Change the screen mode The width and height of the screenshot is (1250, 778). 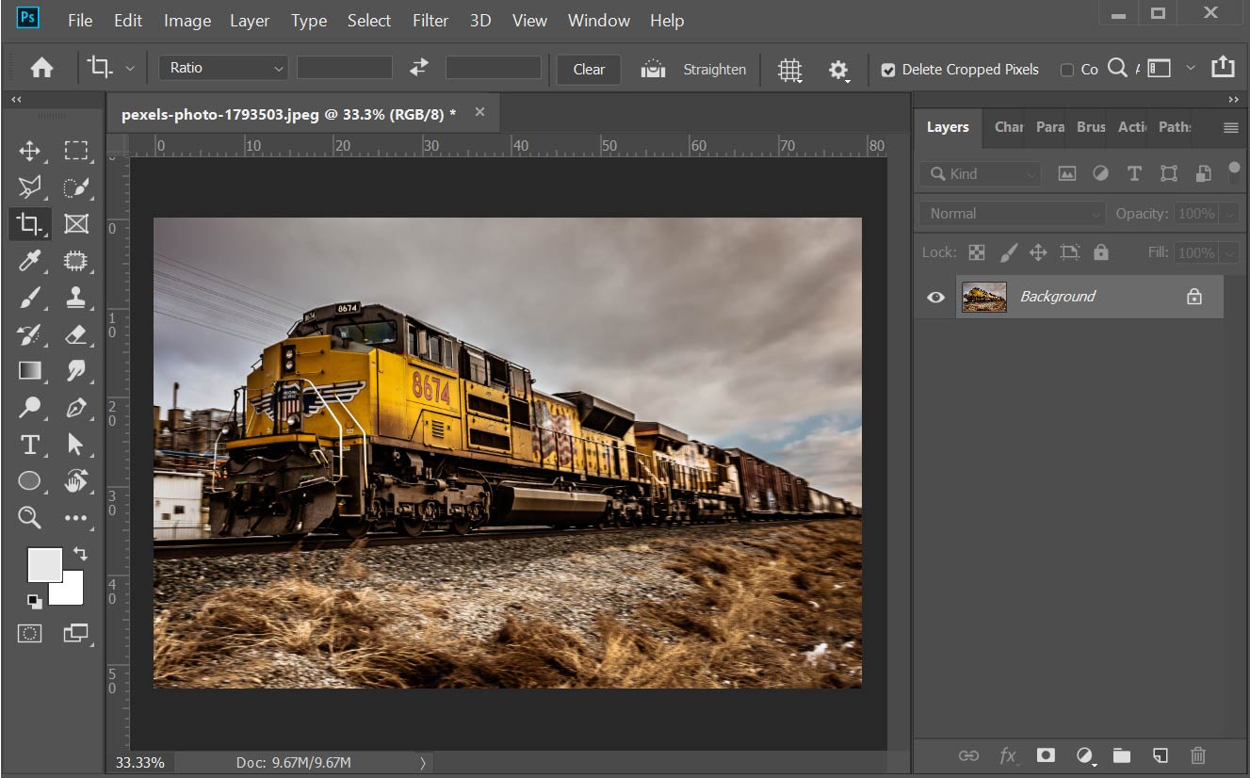coord(75,633)
